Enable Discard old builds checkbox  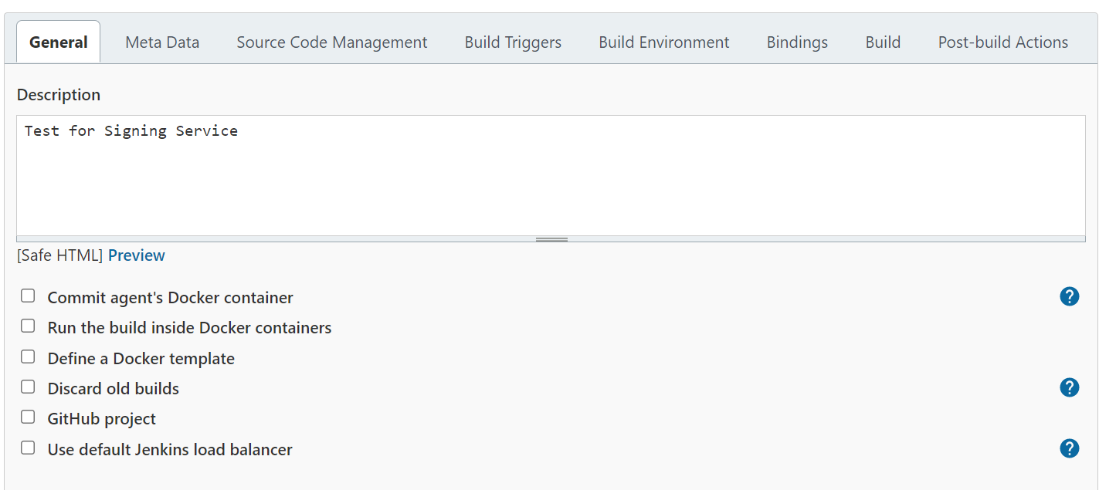28,387
